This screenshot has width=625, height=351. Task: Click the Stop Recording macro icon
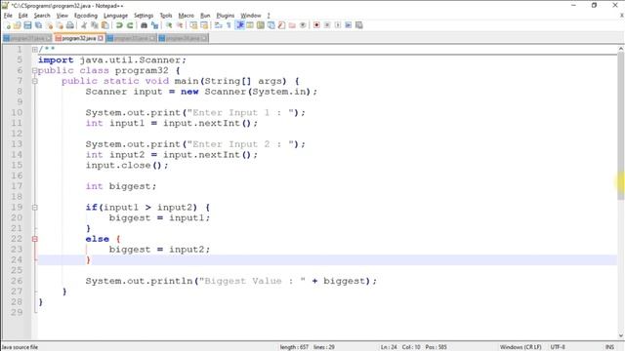[x=327, y=25]
